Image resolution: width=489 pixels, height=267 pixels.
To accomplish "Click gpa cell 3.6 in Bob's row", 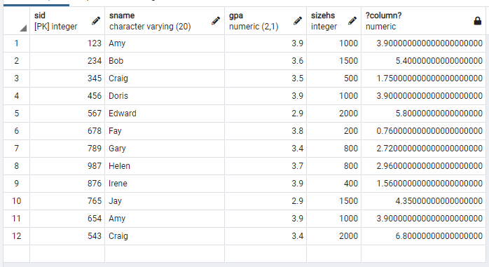I will point(266,61).
